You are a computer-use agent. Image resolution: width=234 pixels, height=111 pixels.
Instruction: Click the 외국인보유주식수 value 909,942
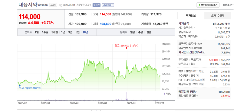tap(225, 48)
